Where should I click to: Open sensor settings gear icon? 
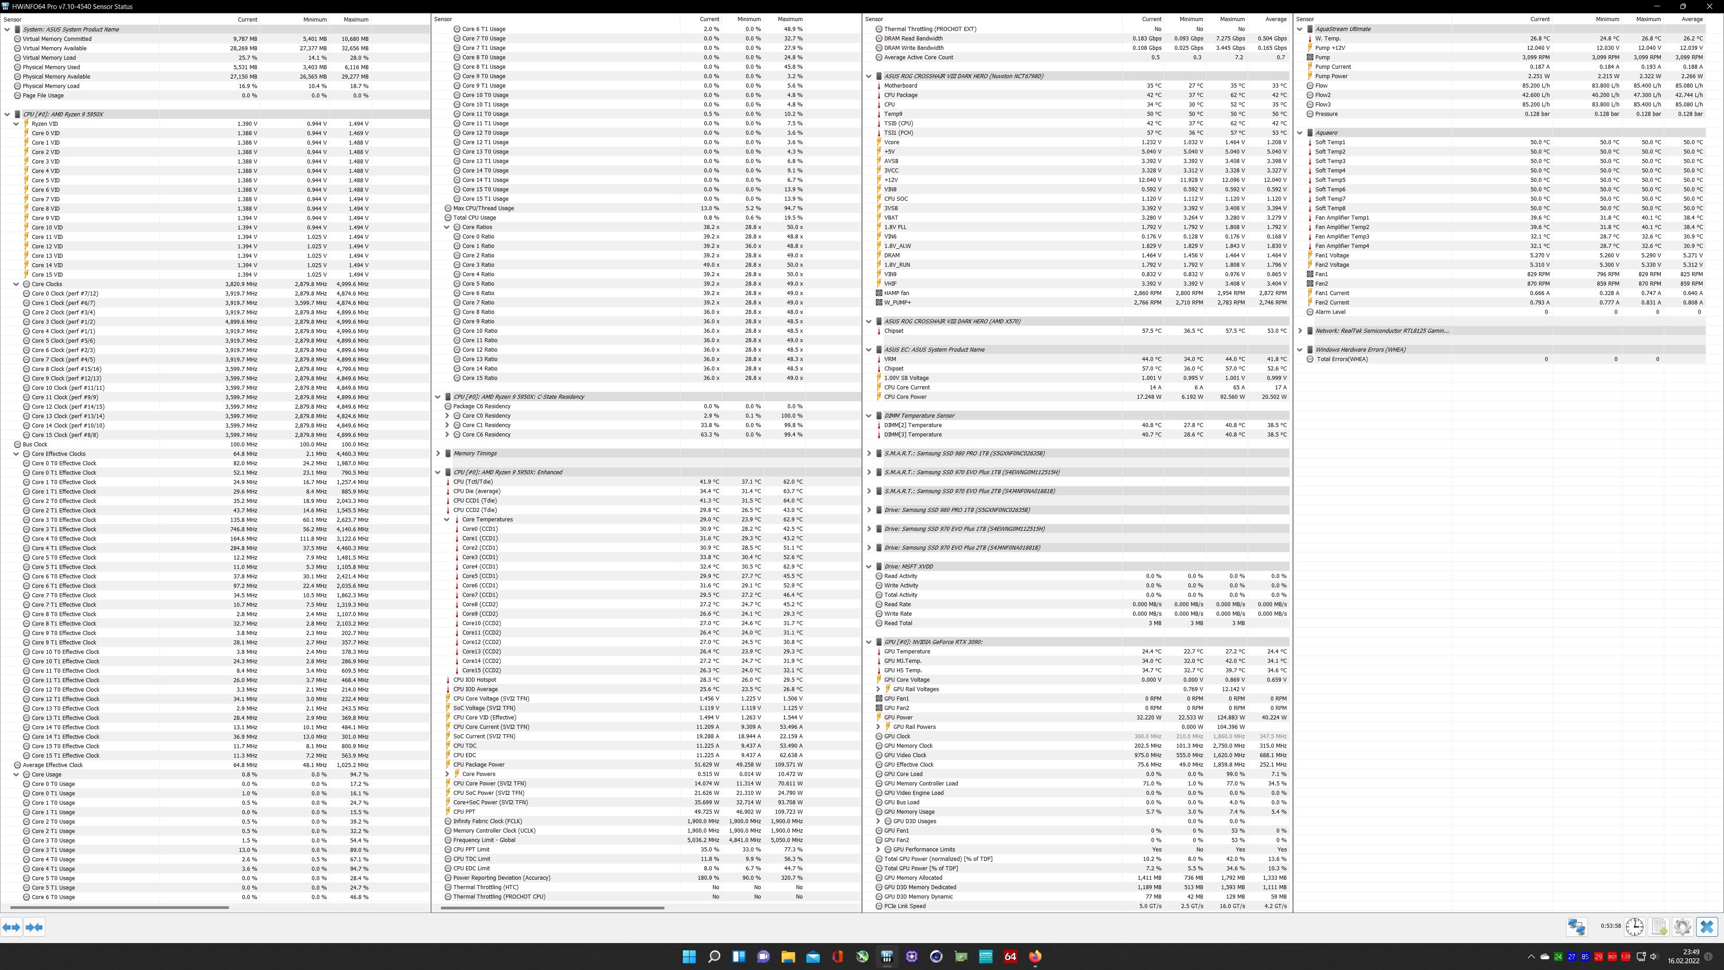click(1683, 926)
